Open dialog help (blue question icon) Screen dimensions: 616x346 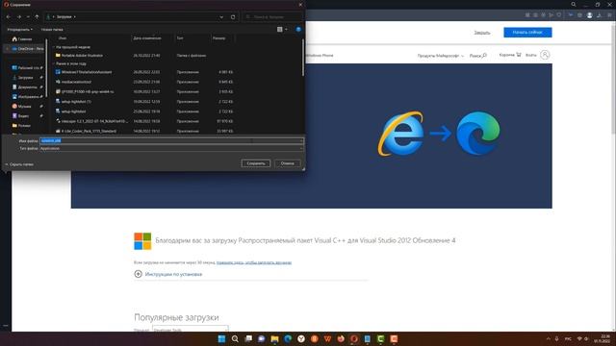(298, 30)
